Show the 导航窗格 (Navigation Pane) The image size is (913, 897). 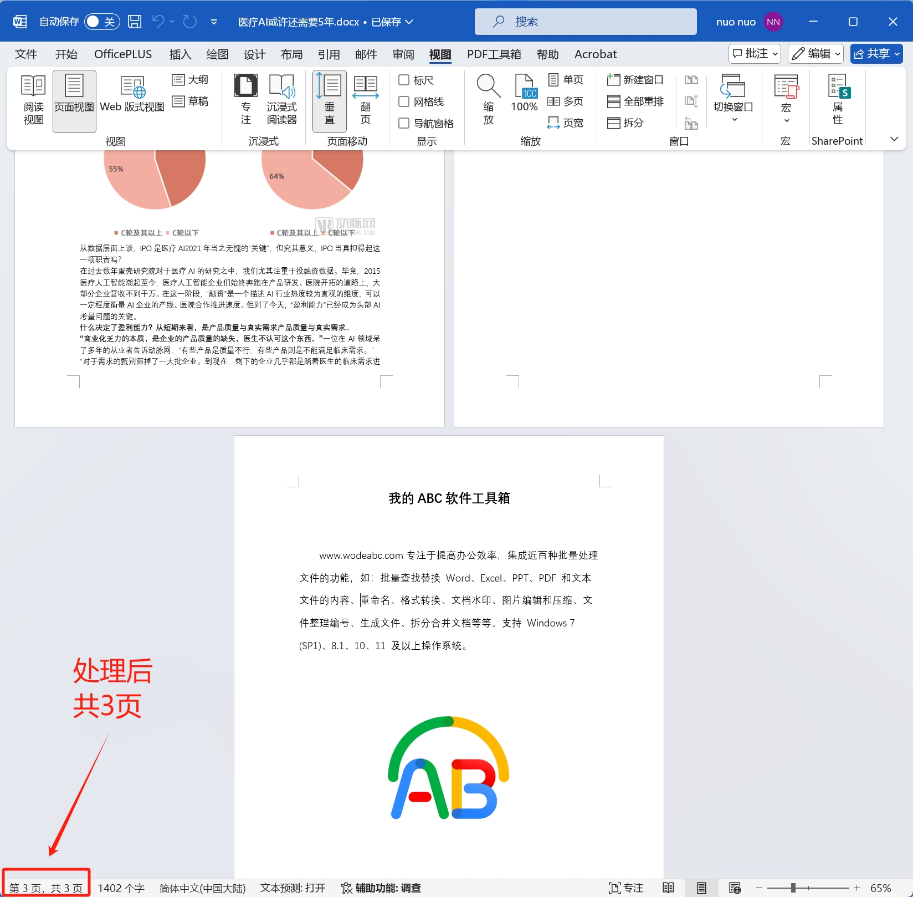click(404, 123)
